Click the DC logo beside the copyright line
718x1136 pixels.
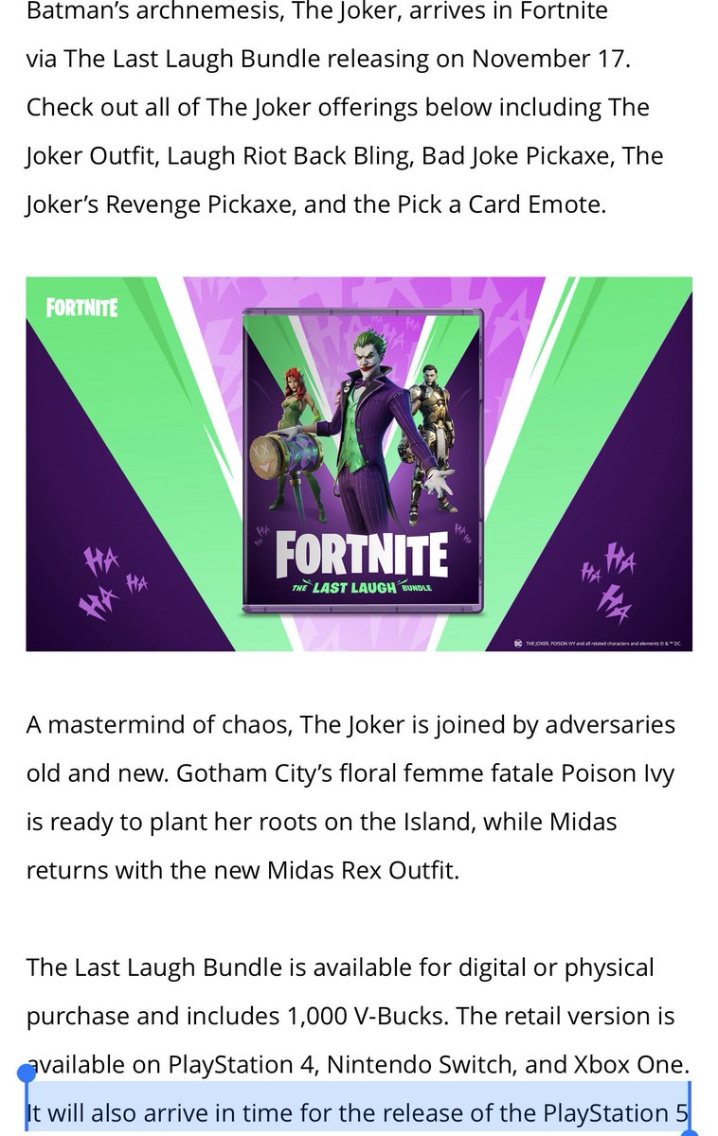517,643
